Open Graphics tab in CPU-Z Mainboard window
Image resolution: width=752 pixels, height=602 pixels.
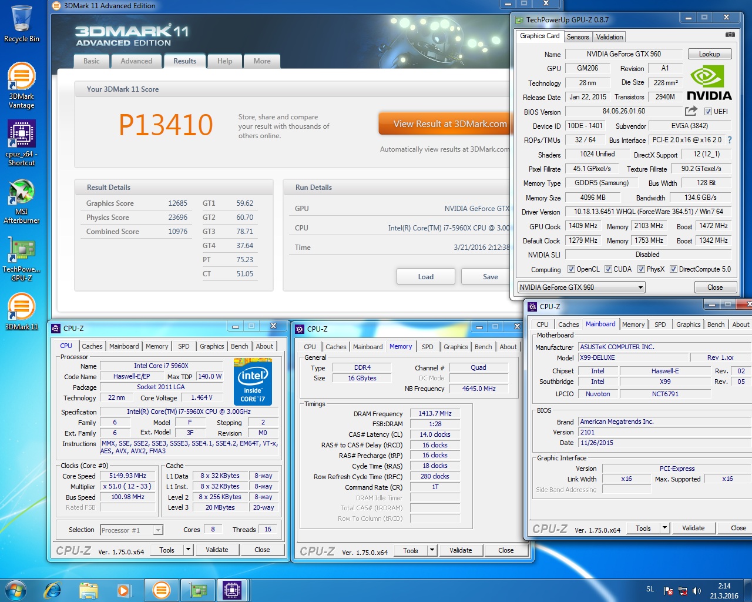pos(688,325)
